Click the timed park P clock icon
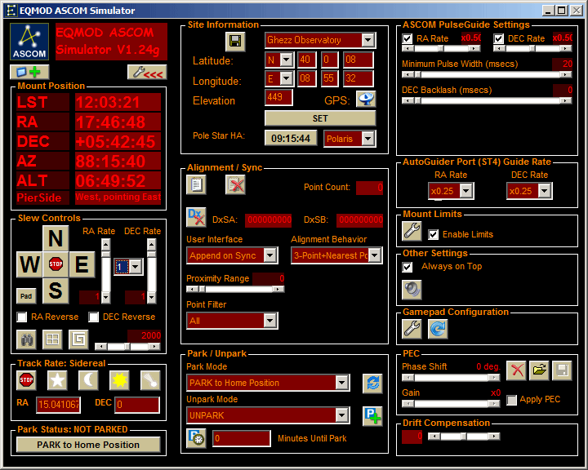Image resolution: width=588 pixels, height=470 pixels. tap(196, 438)
